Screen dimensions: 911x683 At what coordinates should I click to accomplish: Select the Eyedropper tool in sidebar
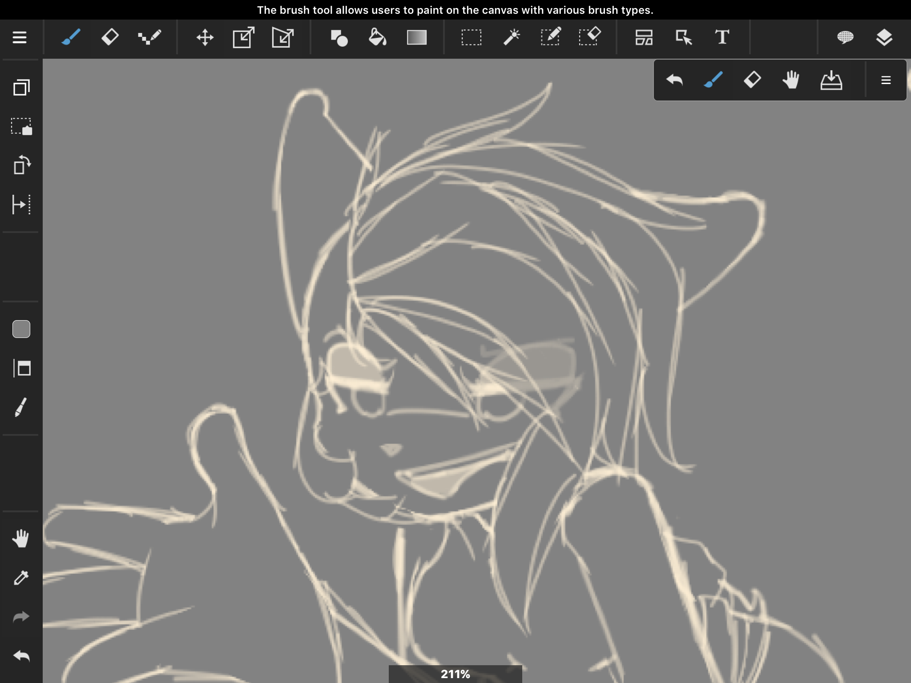coord(21,578)
